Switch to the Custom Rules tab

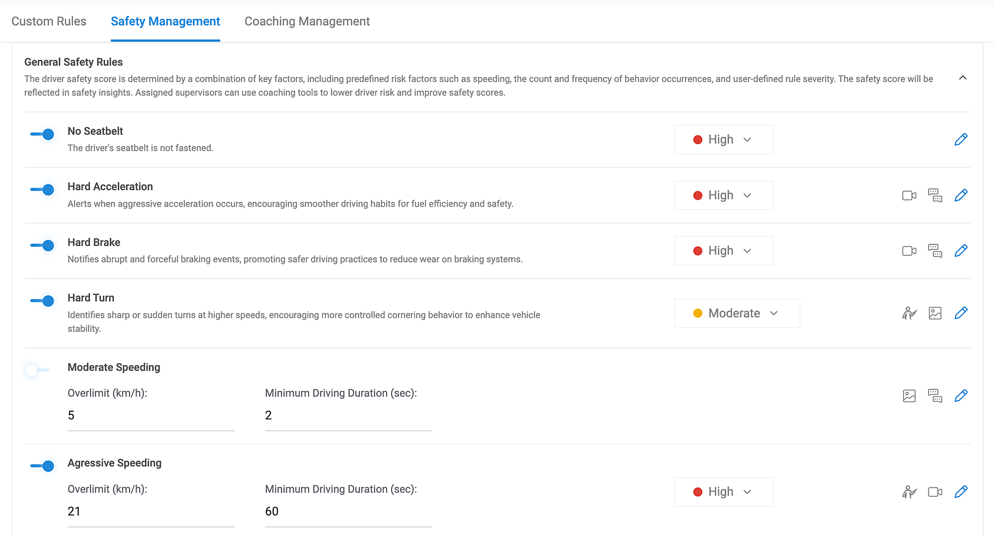[x=49, y=21]
